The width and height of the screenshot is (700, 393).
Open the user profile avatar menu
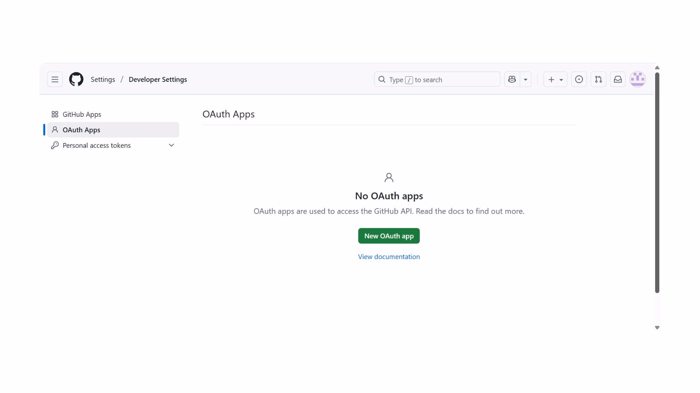click(x=638, y=79)
